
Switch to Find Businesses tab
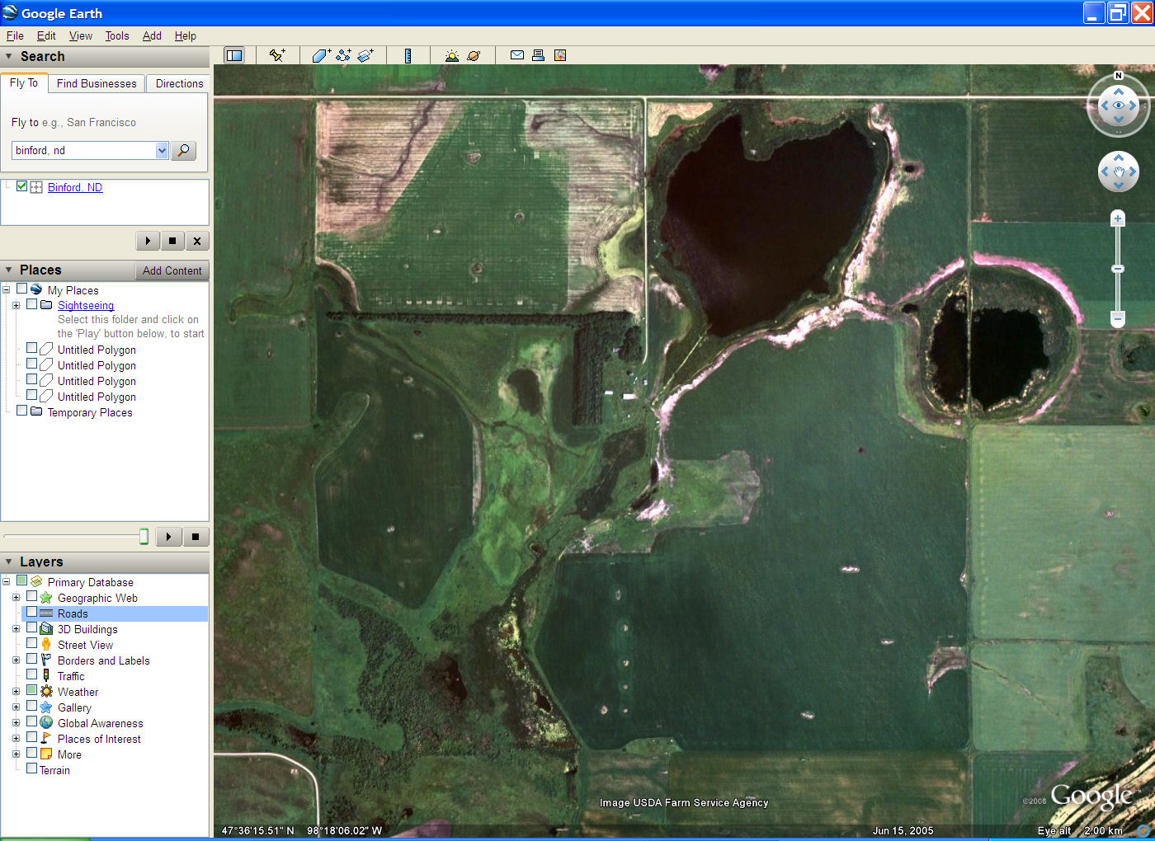click(97, 83)
